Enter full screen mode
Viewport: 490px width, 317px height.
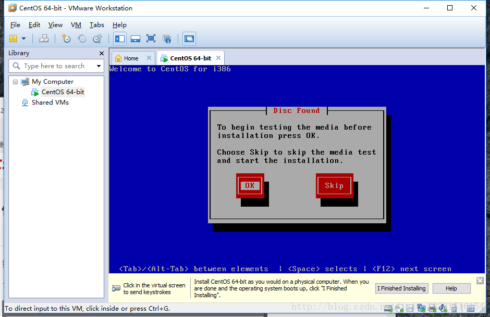[151, 39]
